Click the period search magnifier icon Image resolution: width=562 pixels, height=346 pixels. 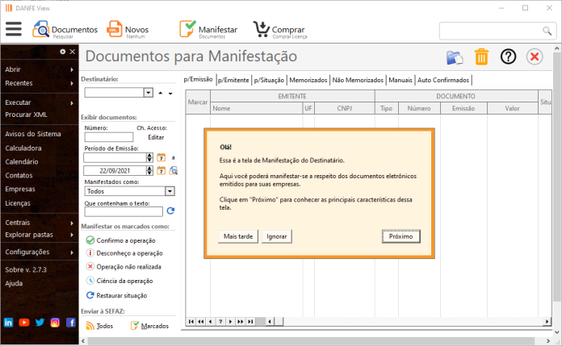[x=174, y=170]
